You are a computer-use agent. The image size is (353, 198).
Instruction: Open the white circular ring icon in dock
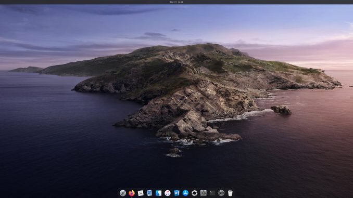pos(195,193)
